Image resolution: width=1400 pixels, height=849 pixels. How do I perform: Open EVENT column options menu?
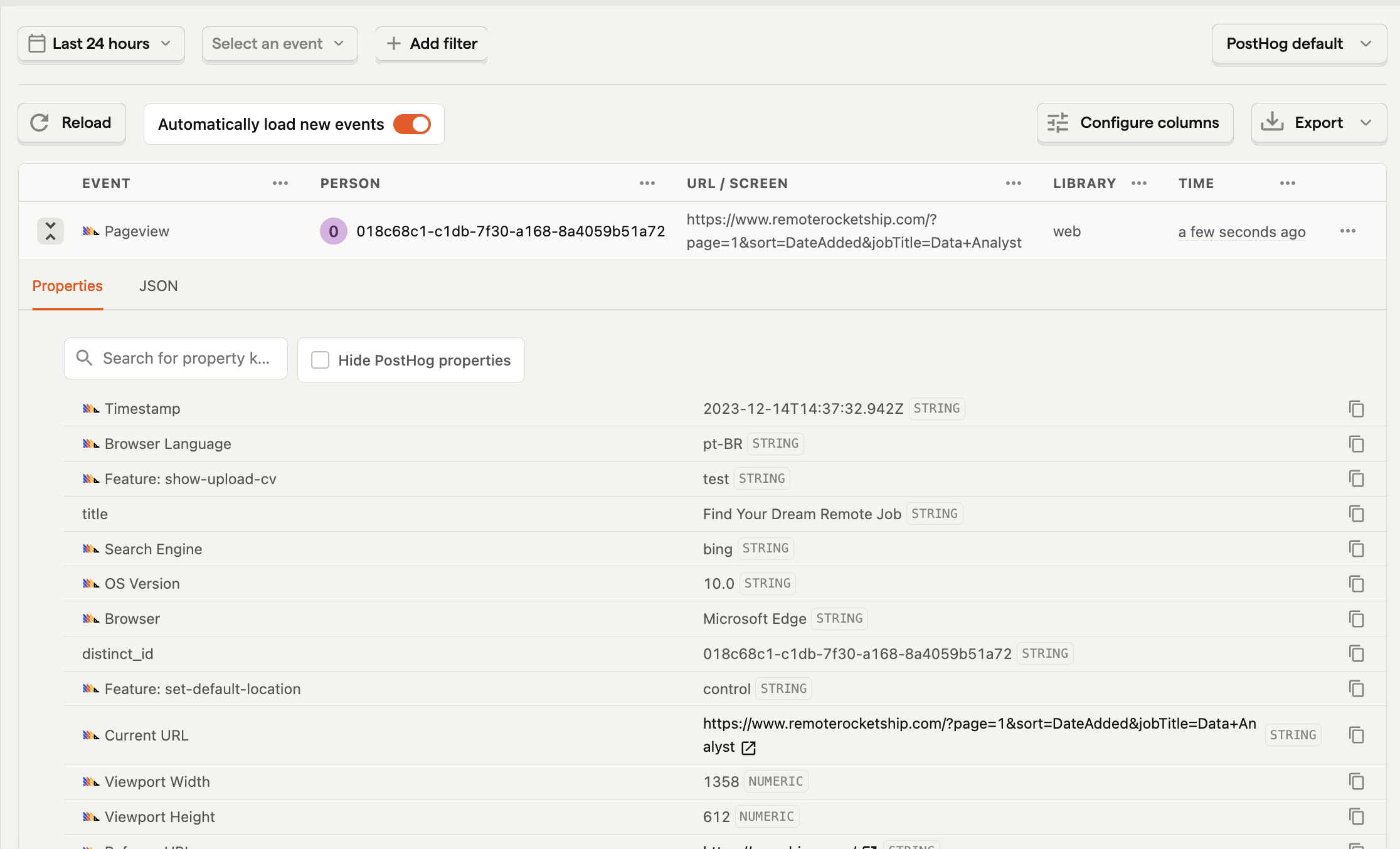tap(280, 183)
